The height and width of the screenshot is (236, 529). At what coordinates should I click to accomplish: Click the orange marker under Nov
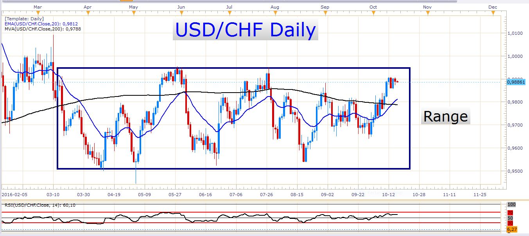(428, 14)
